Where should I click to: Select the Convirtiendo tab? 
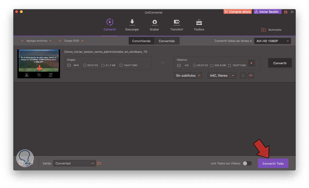tap(141, 41)
